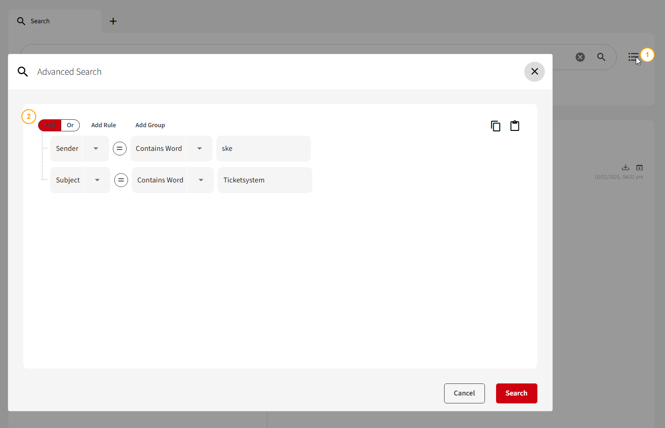Open the Contains Word dropdown for Sender

tap(200, 148)
